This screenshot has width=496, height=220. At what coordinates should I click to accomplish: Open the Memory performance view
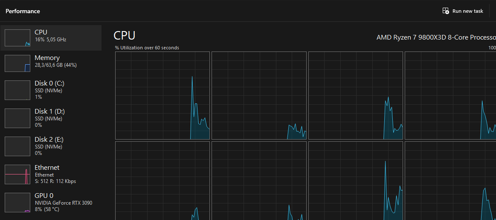[51, 63]
